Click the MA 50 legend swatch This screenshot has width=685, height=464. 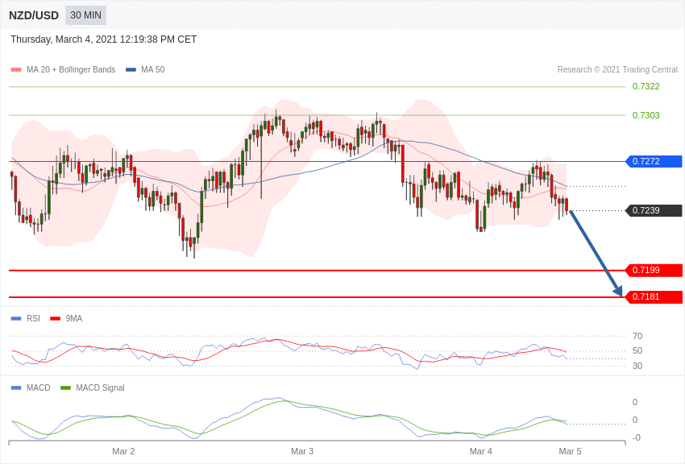click(x=131, y=70)
